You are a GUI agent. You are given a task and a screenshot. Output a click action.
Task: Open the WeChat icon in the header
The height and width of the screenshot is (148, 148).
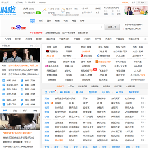106,11
